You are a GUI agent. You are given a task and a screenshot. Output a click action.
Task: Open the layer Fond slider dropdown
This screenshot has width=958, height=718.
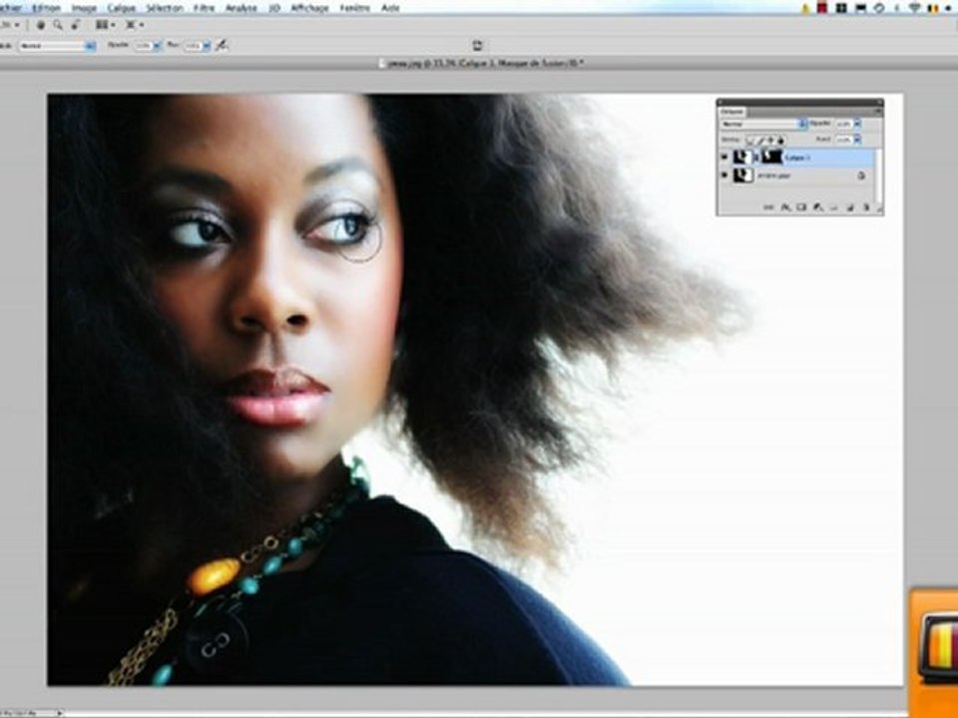click(857, 140)
